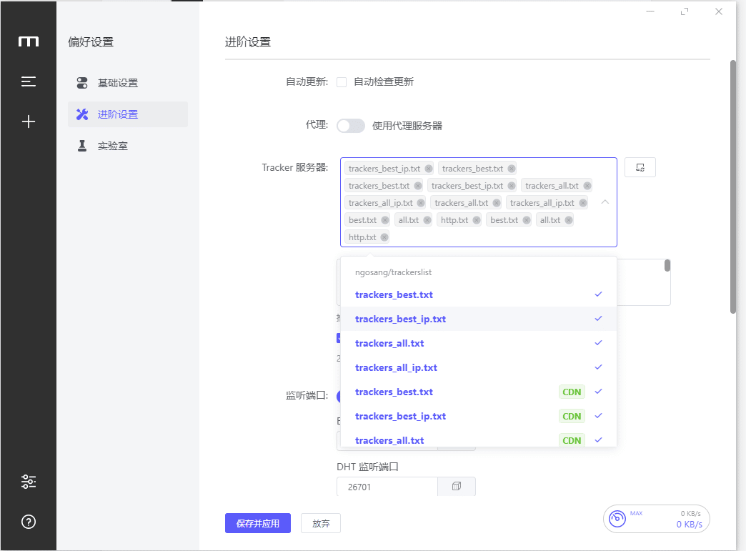746x551 pixels.
Task: Click the MAX label in speed widget
Action: click(637, 513)
